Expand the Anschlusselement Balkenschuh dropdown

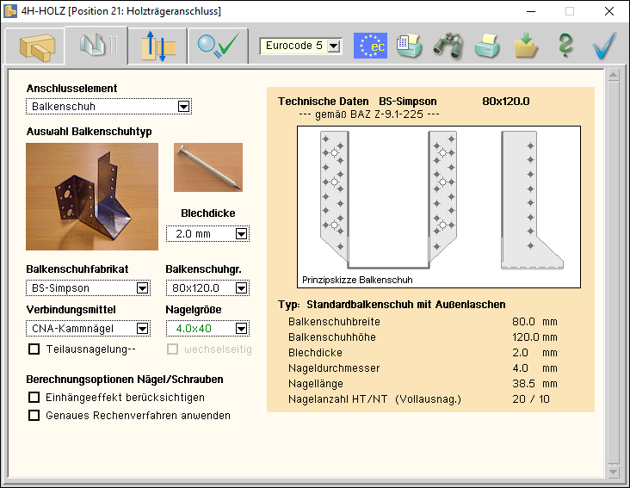(x=182, y=107)
